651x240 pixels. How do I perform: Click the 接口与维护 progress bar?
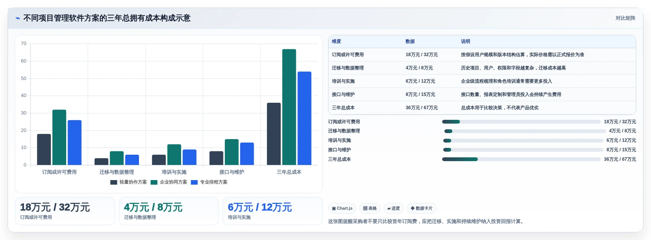coord(523,150)
